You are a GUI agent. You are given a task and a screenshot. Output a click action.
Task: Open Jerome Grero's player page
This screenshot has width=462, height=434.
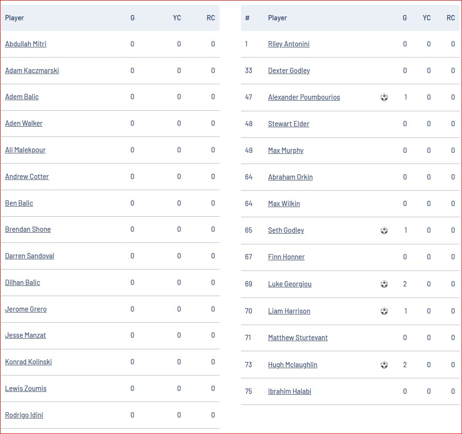(x=26, y=309)
